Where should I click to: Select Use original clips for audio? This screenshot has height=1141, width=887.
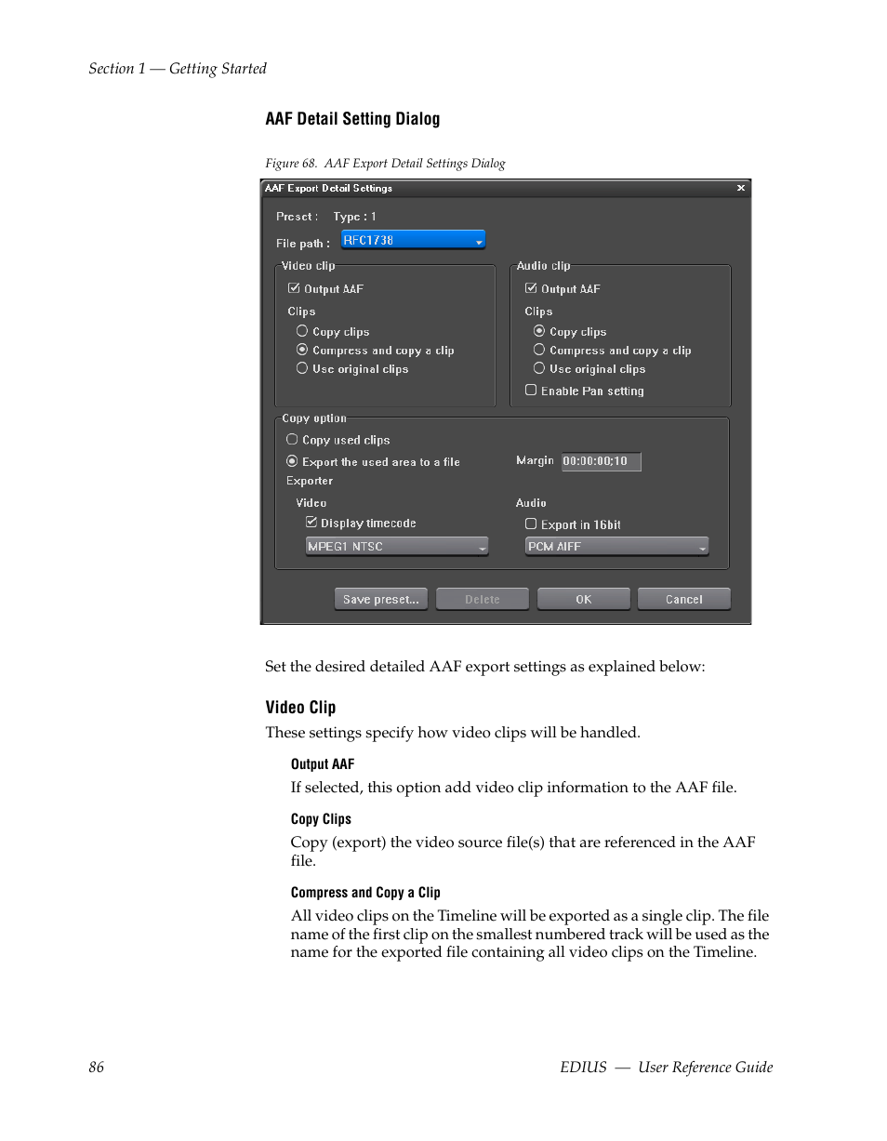click(539, 368)
